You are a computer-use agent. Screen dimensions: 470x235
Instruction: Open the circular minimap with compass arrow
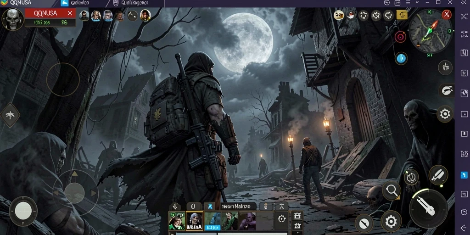(x=431, y=31)
